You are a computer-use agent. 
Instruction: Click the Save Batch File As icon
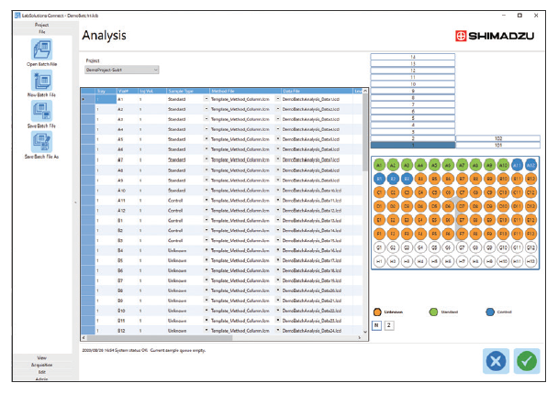(41, 141)
